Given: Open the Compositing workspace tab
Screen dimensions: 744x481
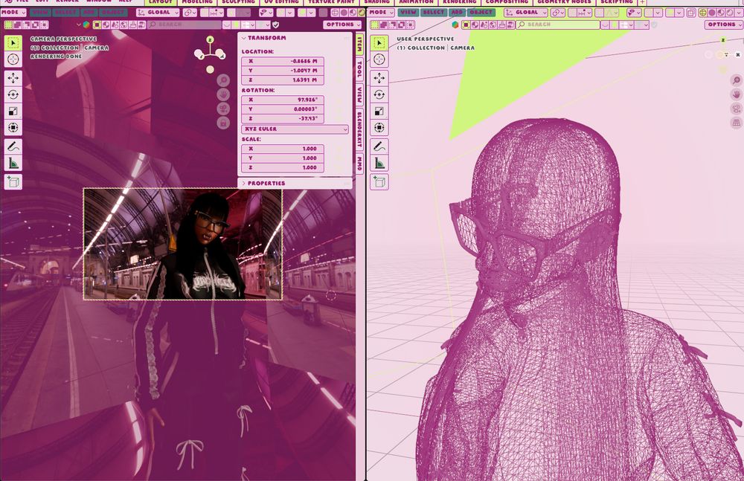Looking at the screenshot, I should (507, 2).
